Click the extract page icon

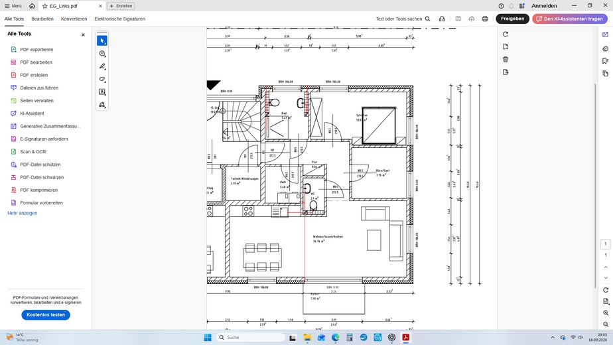506,72
